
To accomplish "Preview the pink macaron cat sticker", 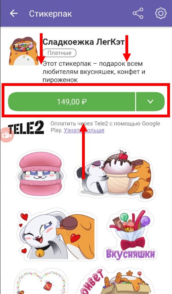I will (41, 174).
